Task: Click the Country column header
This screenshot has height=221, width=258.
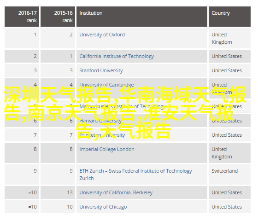Action: tap(230, 17)
